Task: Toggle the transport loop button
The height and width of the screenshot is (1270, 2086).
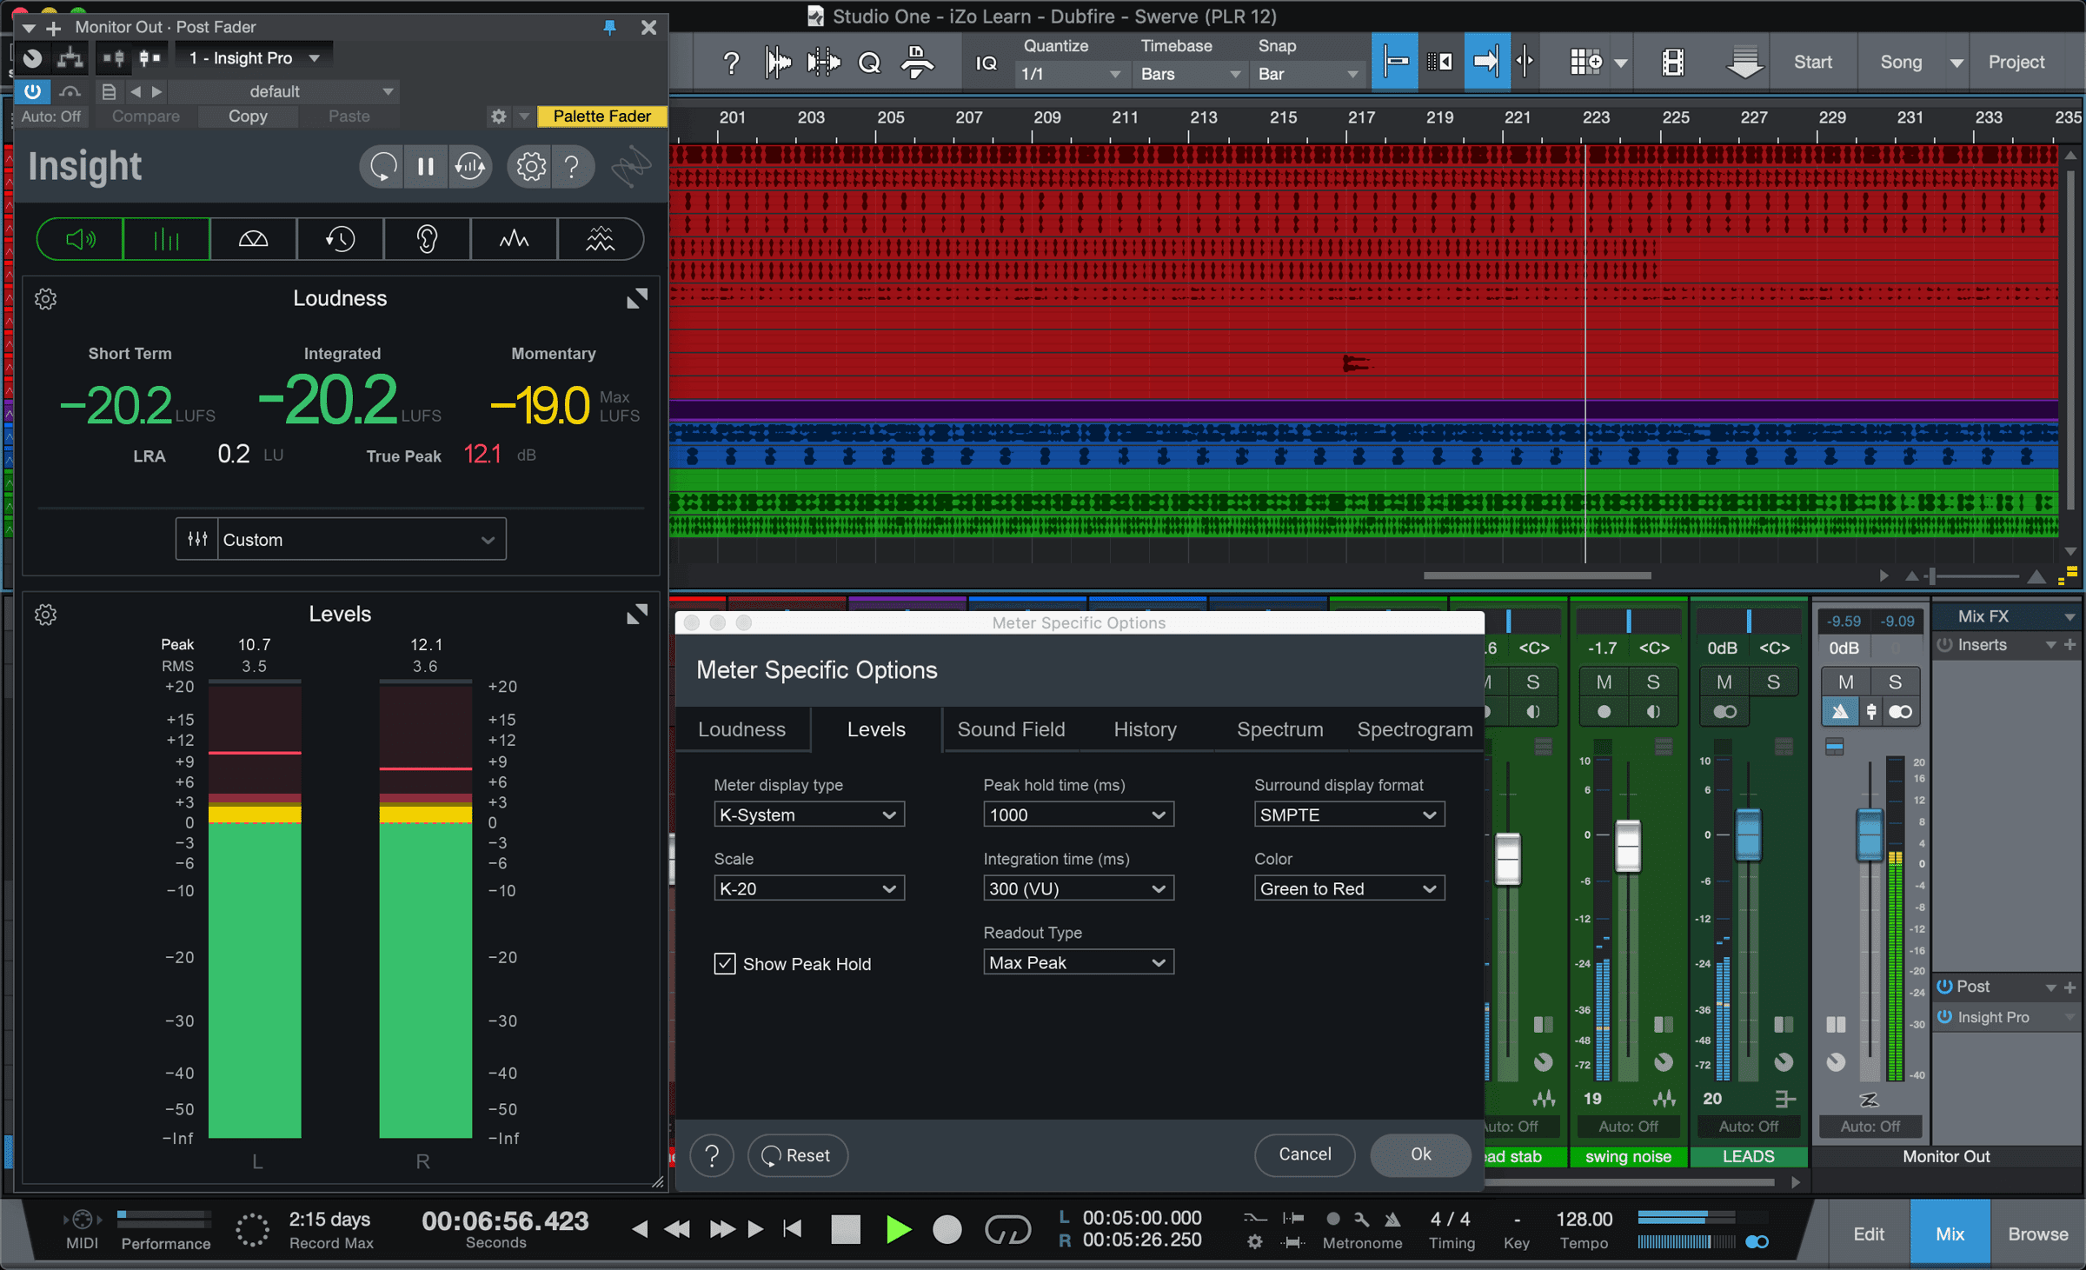Action: (1007, 1229)
